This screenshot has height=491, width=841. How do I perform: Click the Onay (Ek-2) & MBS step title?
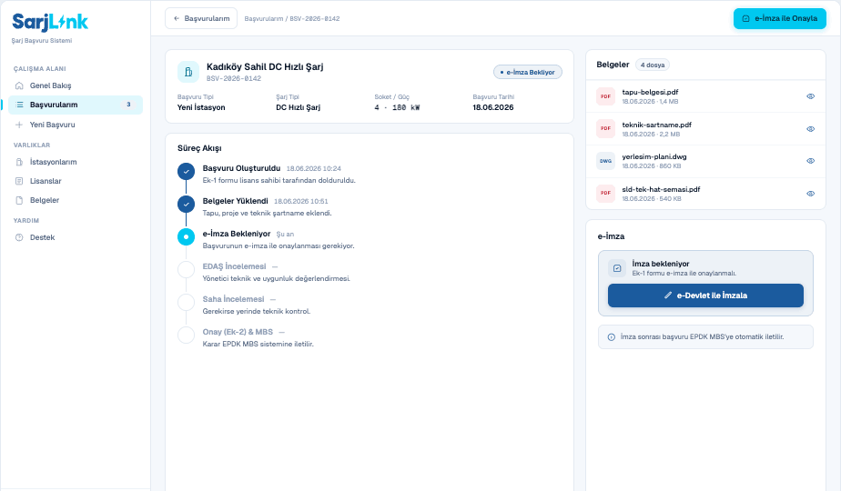click(x=238, y=332)
